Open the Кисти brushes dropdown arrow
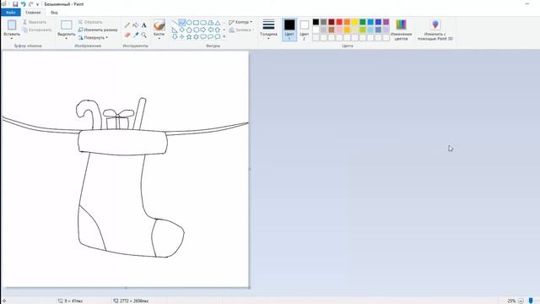The height and width of the screenshot is (304, 540). tap(159, 38)
